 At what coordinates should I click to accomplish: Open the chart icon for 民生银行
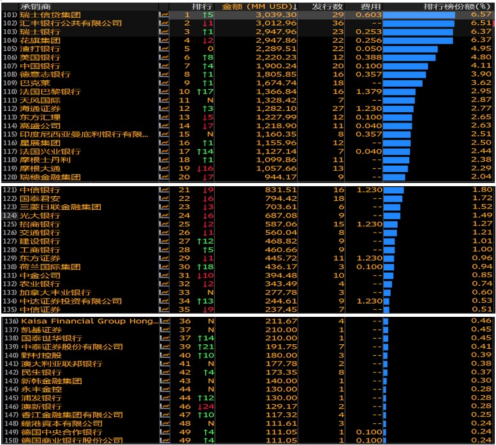coord(164,372)
